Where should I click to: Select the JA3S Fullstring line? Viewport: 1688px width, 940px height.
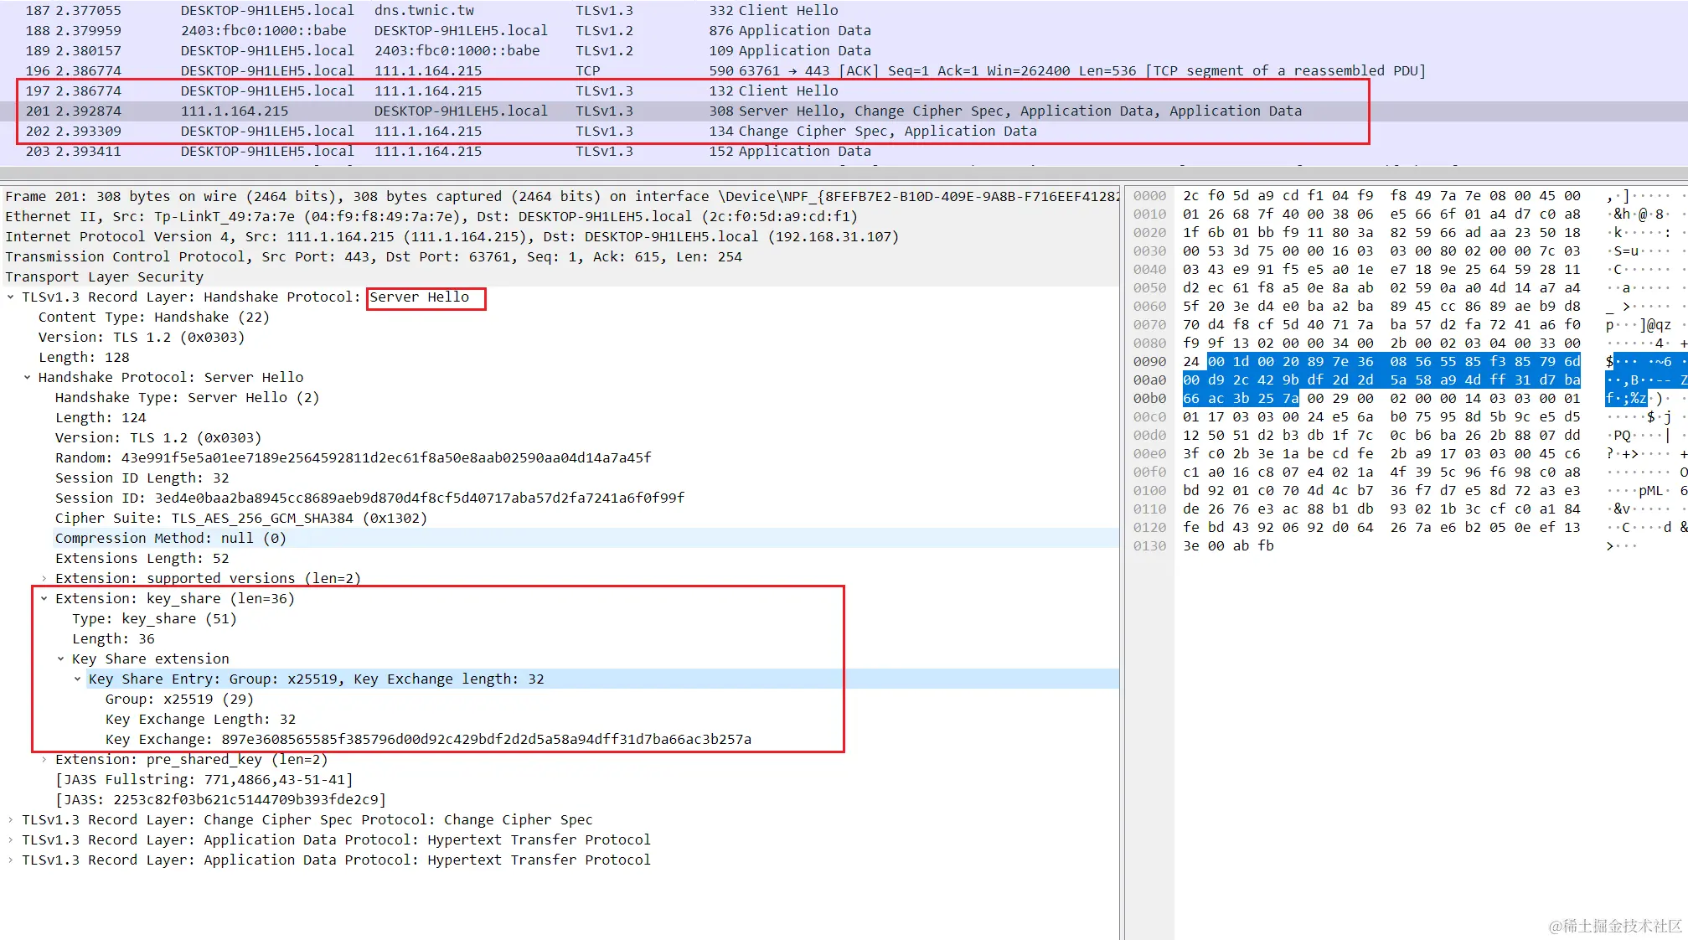pyautogui.click(x=204, y=780)
